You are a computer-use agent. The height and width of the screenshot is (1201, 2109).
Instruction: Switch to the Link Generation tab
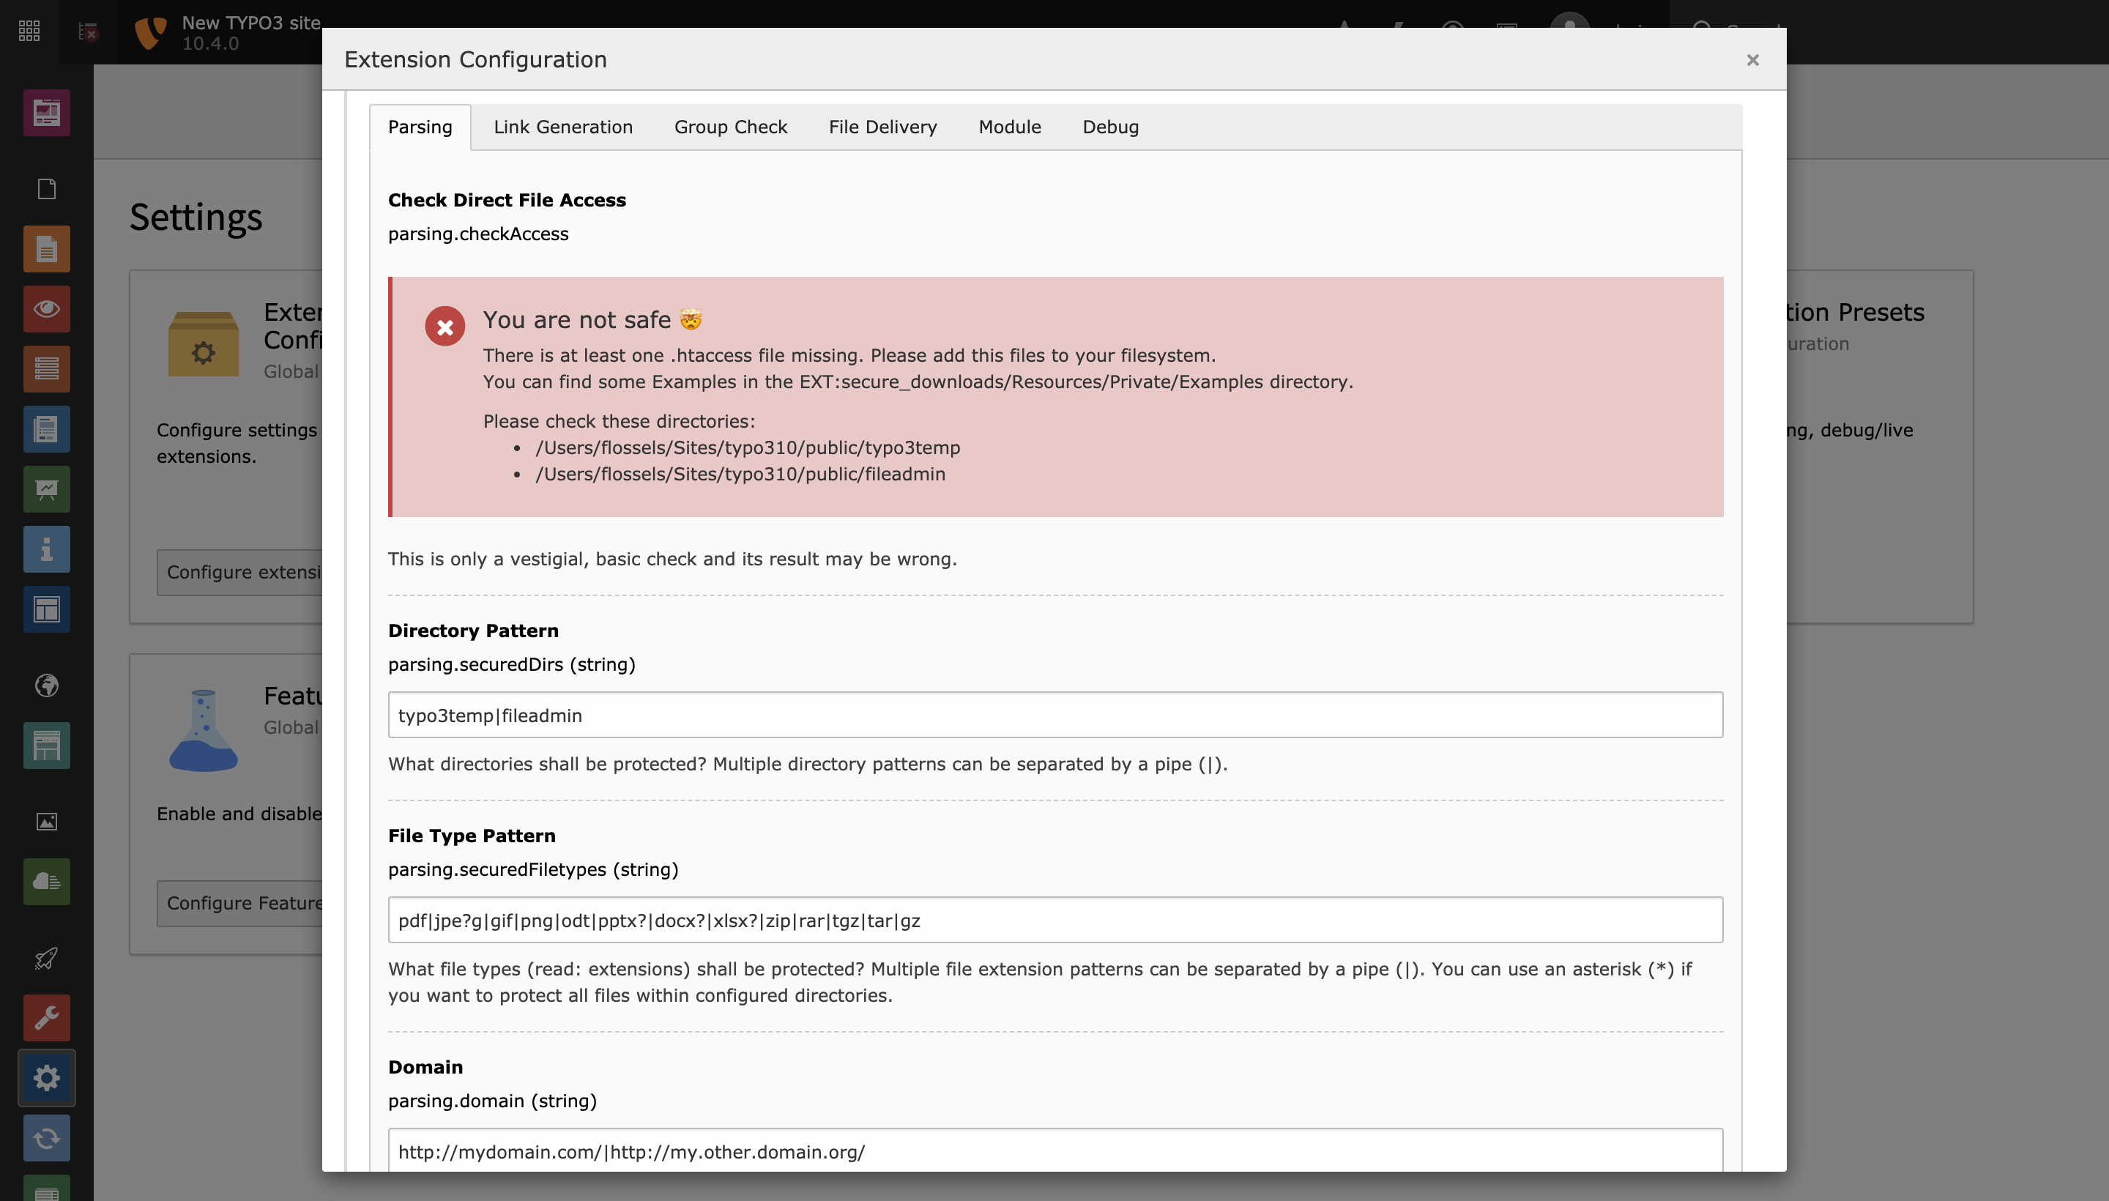click(x=563, y=127)
